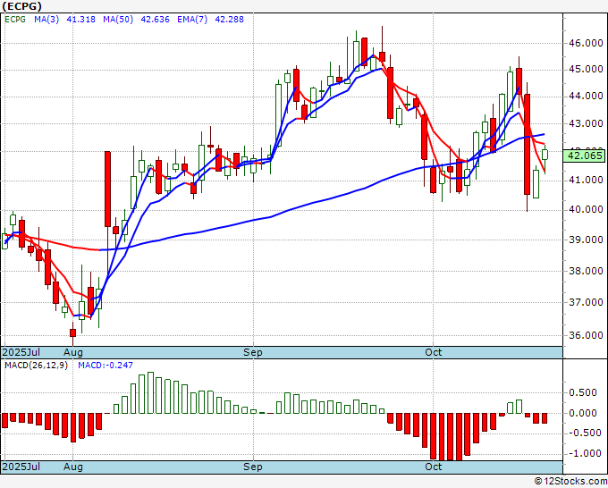Click the 0.000 MACD axis label
Viewport: 608px width, 488px height.
(x=583, y=413)
